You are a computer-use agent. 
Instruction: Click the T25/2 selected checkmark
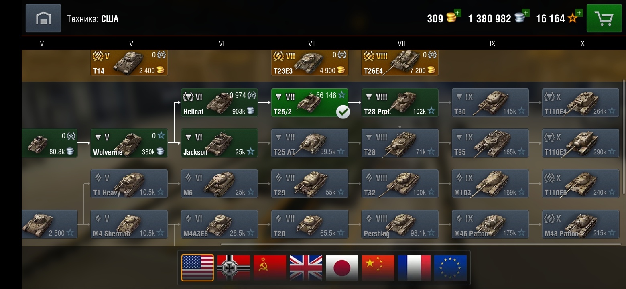pyautogui.click(x=343, y=112)
